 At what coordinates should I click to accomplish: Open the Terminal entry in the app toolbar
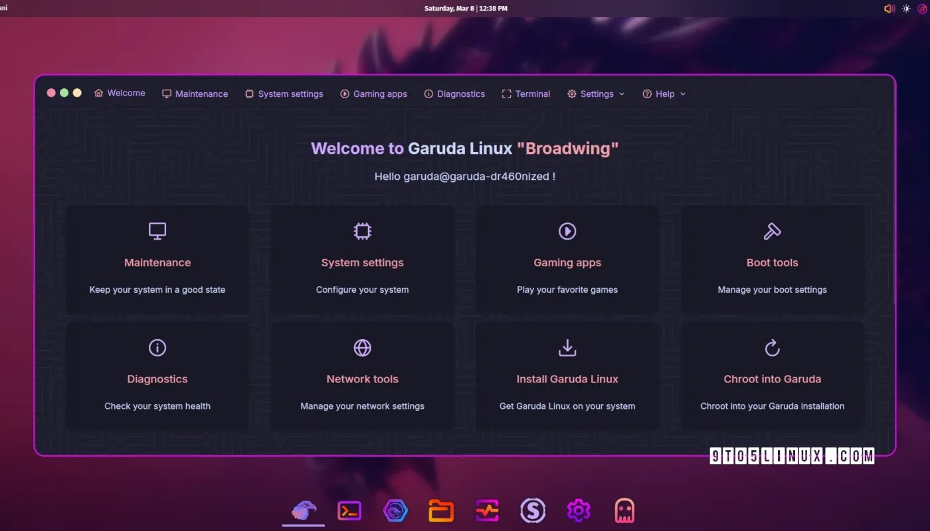(525, 94)
